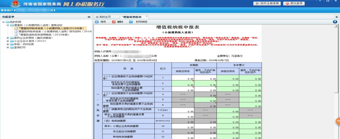Click the document icon of the highlighted 增值税纳税申报表 2016年版 item
Viewport: 340px width, 139px height.
(16, 28)
